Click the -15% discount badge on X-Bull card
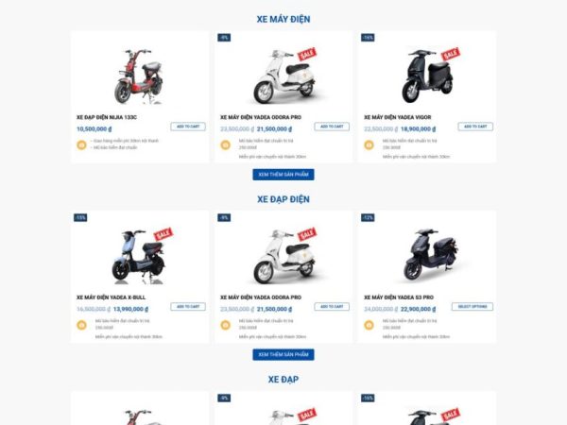 pos(80,217)
